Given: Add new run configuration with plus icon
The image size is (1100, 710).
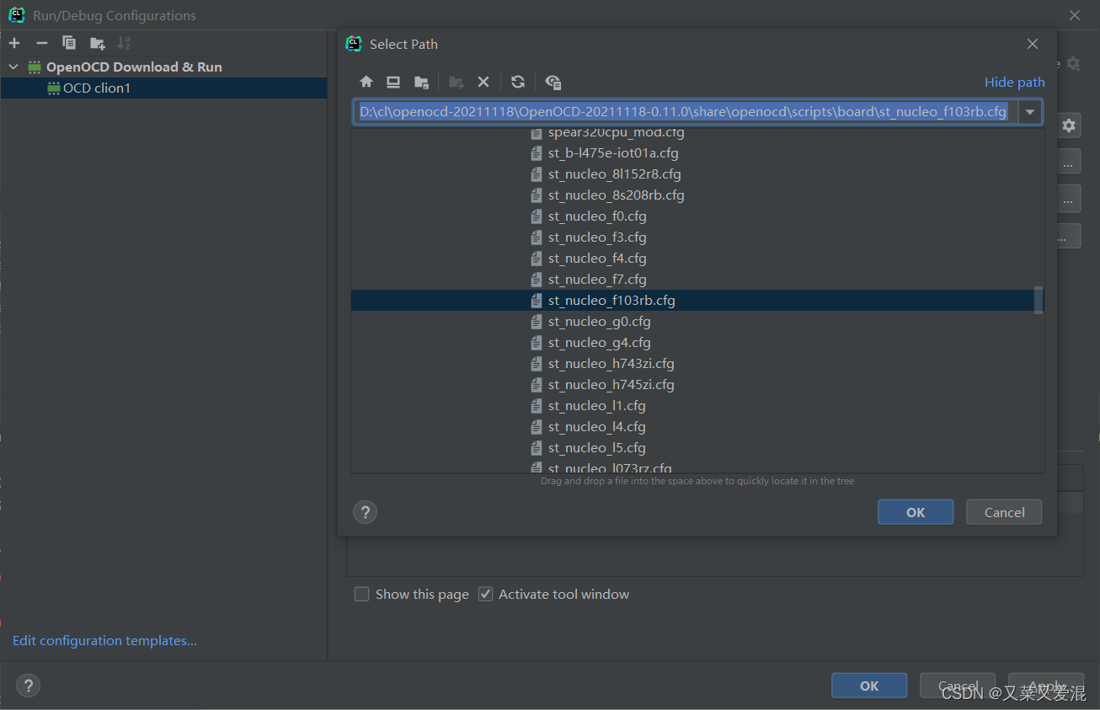Looking at the screenshot, I should point(14,43).
